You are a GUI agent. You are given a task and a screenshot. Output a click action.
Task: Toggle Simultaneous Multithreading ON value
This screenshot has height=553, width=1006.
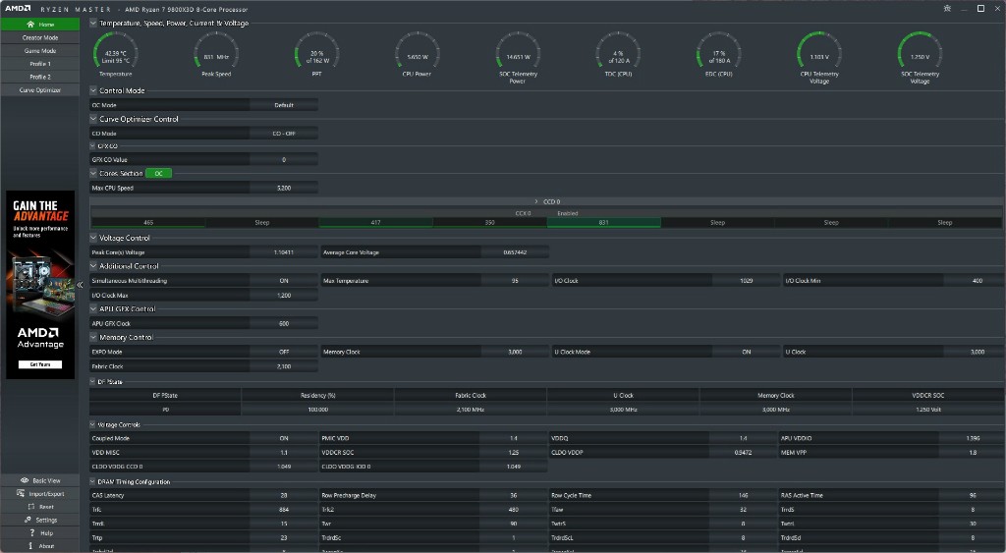click(x=283, y=281)
